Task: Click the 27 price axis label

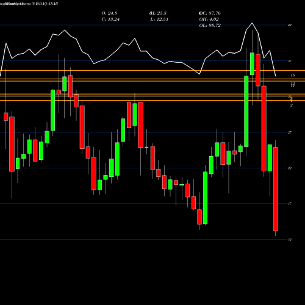Action: [x=290, y=132]
